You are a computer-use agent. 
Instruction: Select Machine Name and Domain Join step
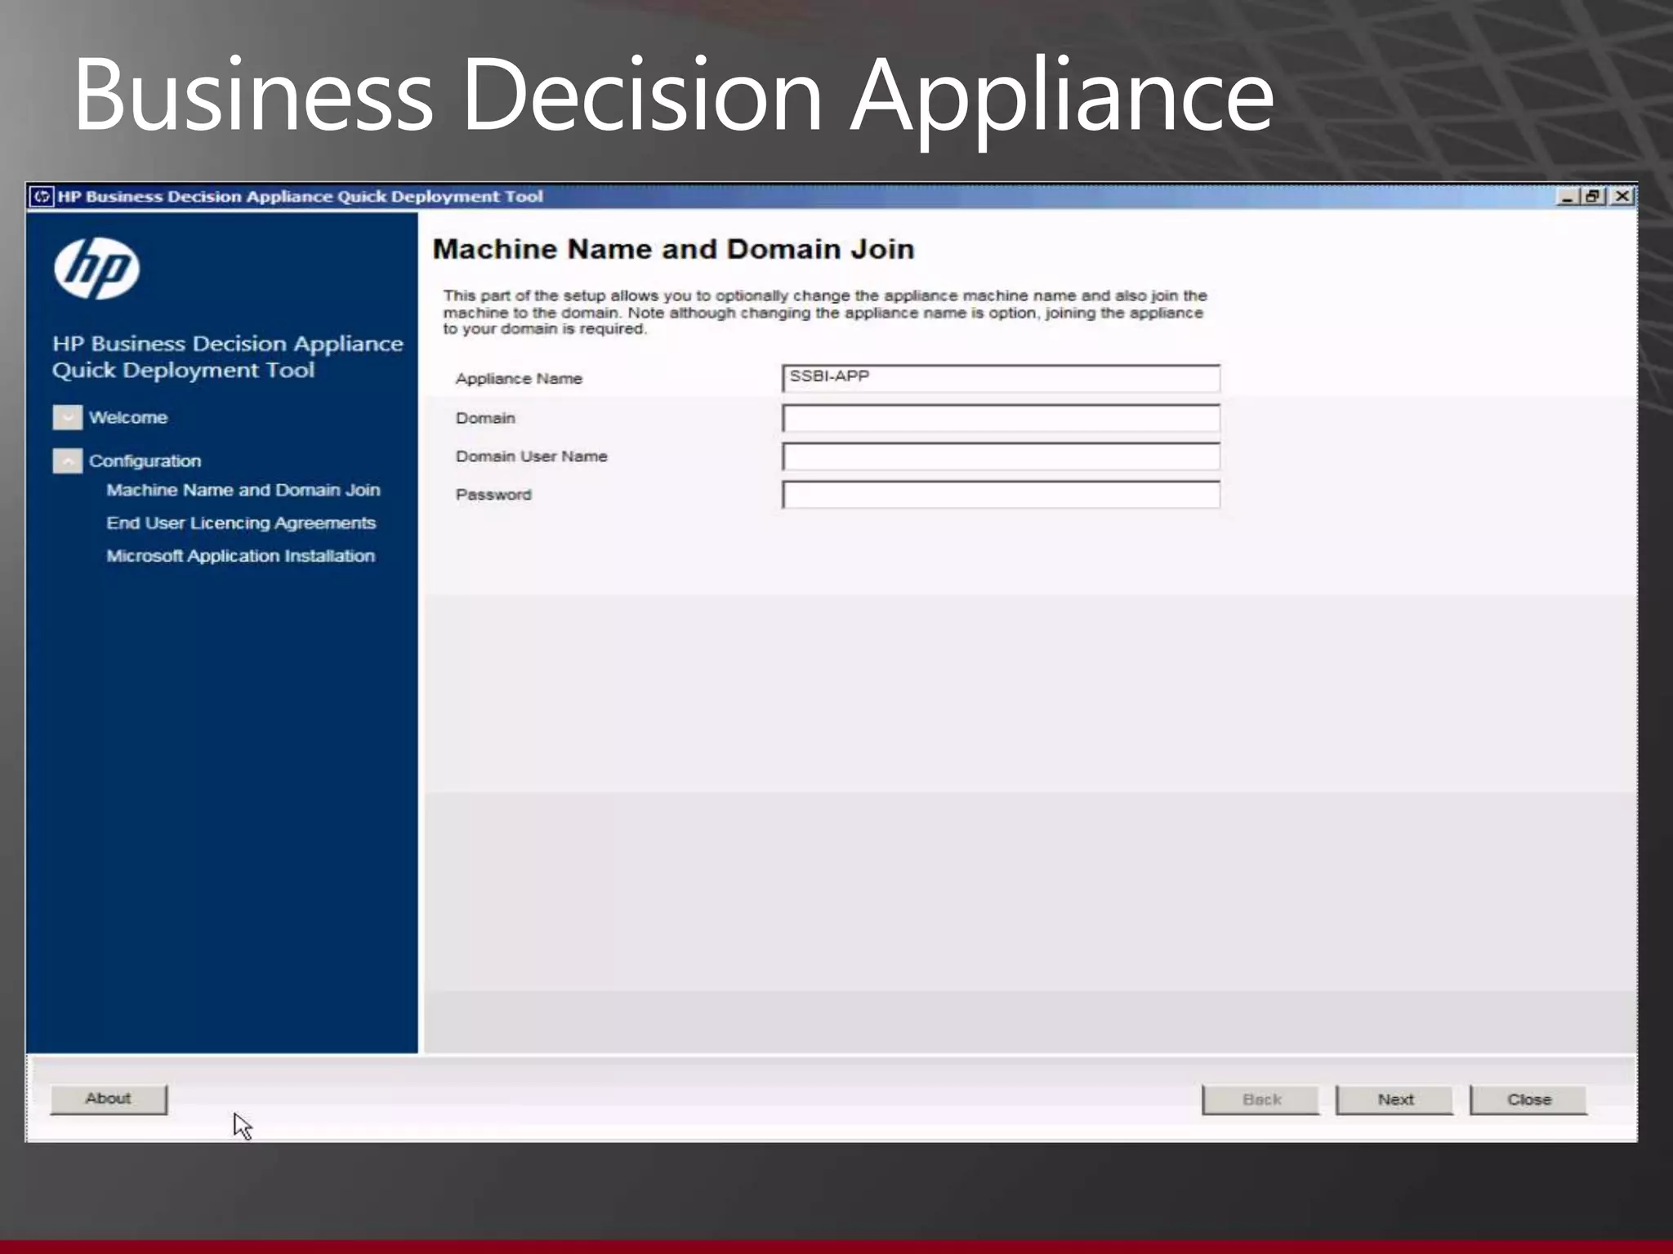click(x=243, y=490)
